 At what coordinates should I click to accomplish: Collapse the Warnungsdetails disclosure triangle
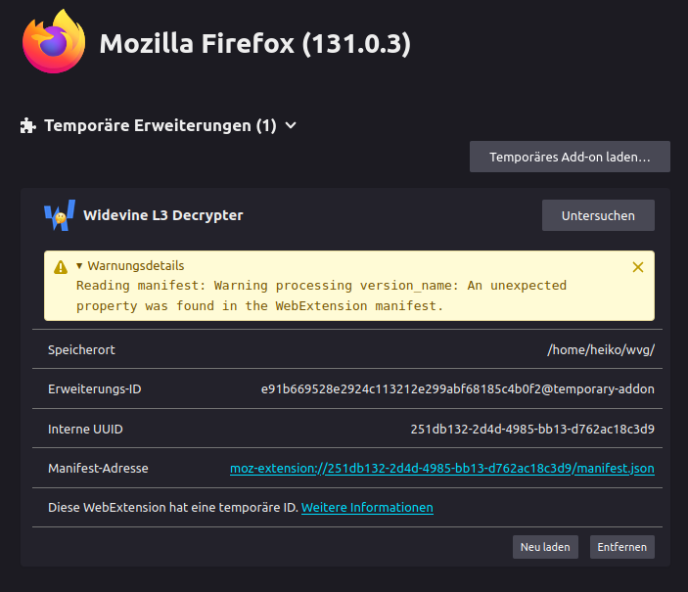coord(80,266)
